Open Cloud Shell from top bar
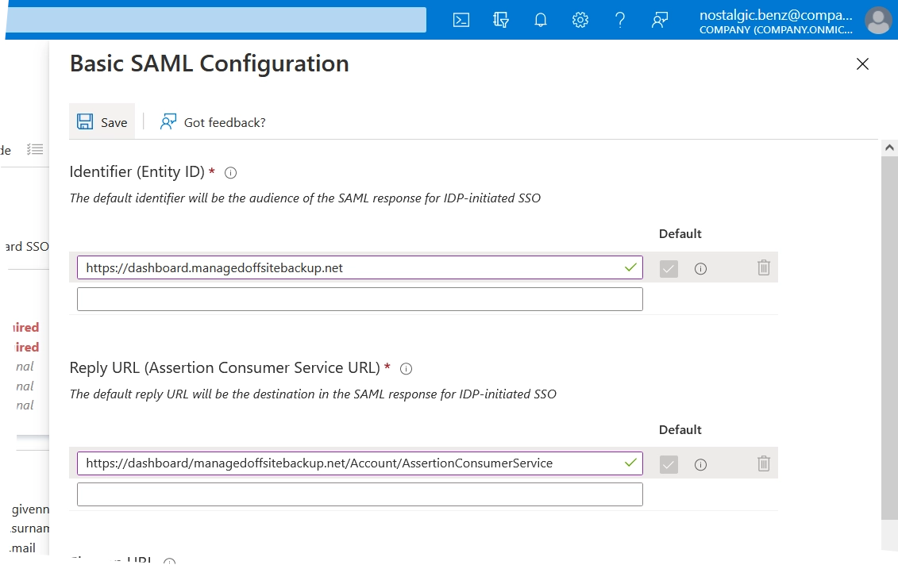This screenshot has height=565, width=898. click(x=461, y=20)
